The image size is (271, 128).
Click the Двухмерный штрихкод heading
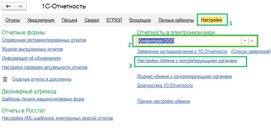(29, 92)
